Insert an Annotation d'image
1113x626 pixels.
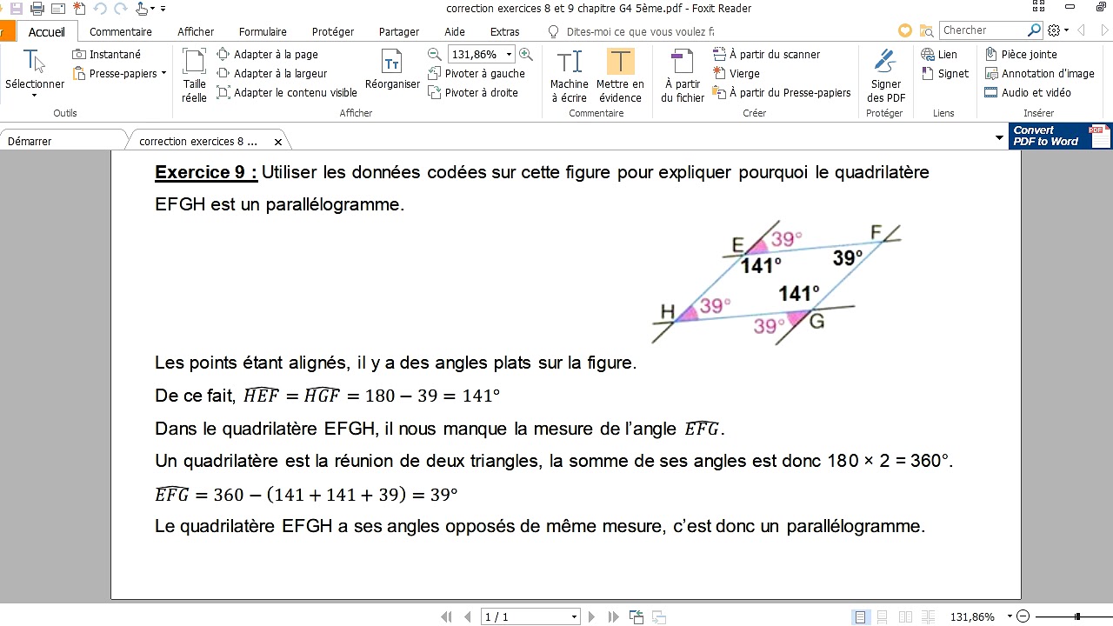[x=1039, y=74]
